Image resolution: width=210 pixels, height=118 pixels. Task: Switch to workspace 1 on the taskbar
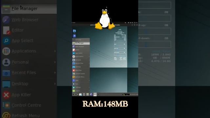click(95, 94)
